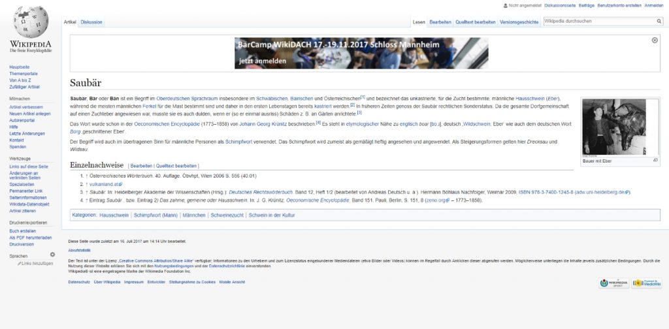Screen dimensions: 669x329
Task: Follow the Ferkel link
Action: click(149, 106)
